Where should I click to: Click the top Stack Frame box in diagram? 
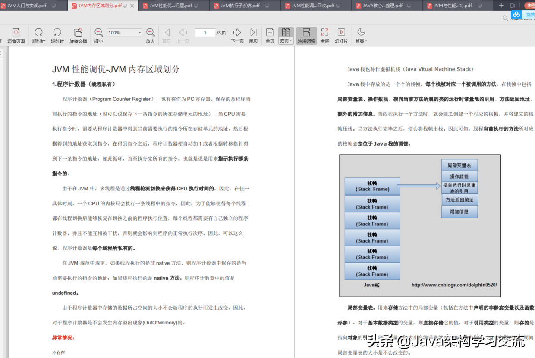pyautogui.click(x=372, y=186)
